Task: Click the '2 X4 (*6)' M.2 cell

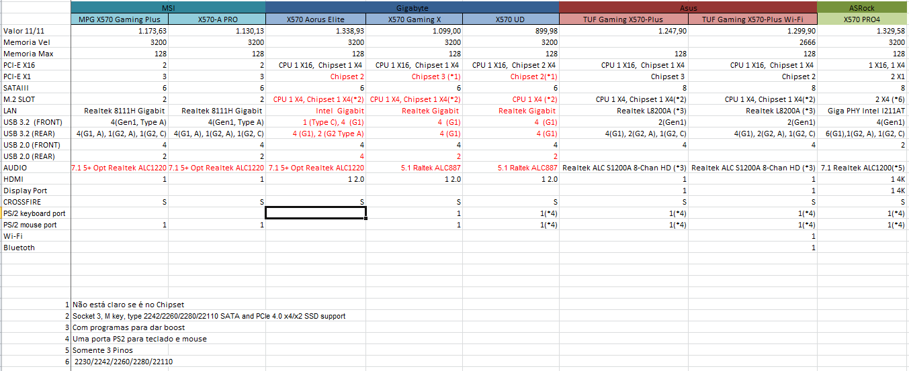Action: pyautogui.click(x=863, y=99)
